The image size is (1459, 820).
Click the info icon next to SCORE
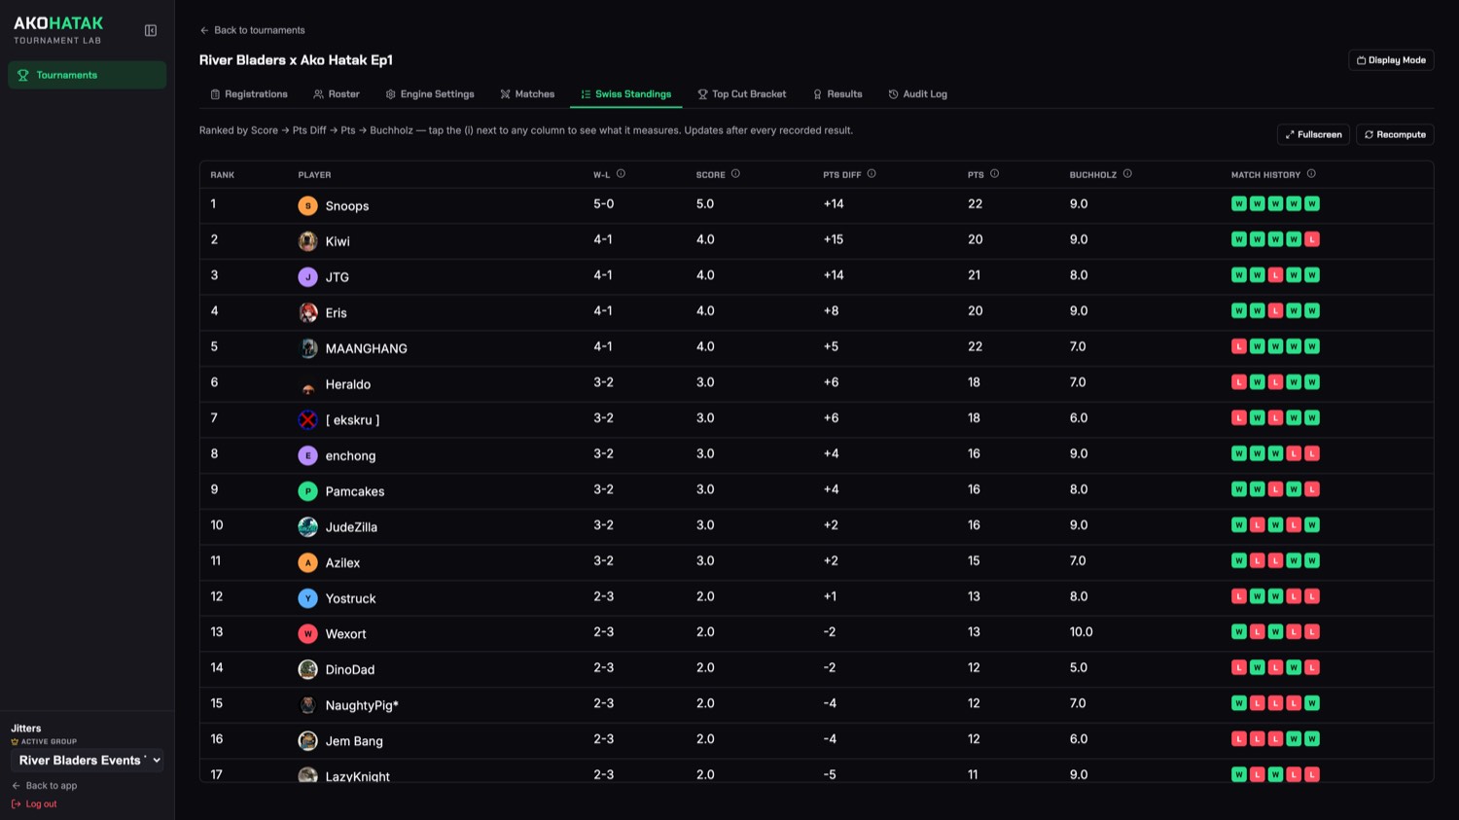[735, 174]
